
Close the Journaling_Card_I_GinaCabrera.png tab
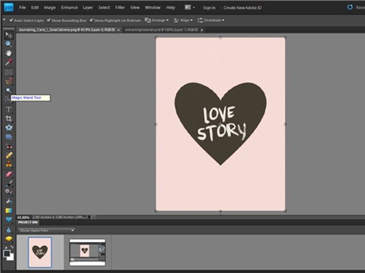(x=119, y=30)
